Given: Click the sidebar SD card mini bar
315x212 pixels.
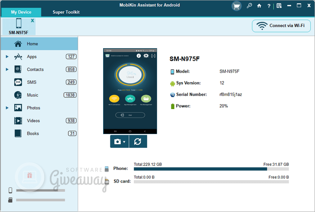Looking at the screenshot, I should (x=40, y=200).
